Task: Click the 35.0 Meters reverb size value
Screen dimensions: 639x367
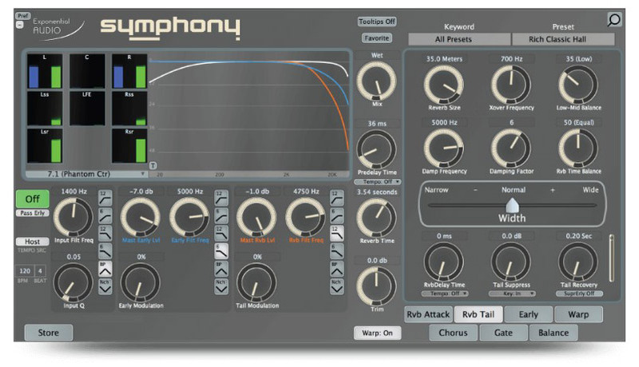Action: pyautogui.click(x=444, y=59)
